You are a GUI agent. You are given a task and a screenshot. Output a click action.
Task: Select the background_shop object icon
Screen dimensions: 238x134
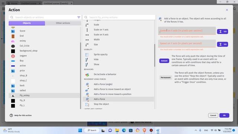13,51
